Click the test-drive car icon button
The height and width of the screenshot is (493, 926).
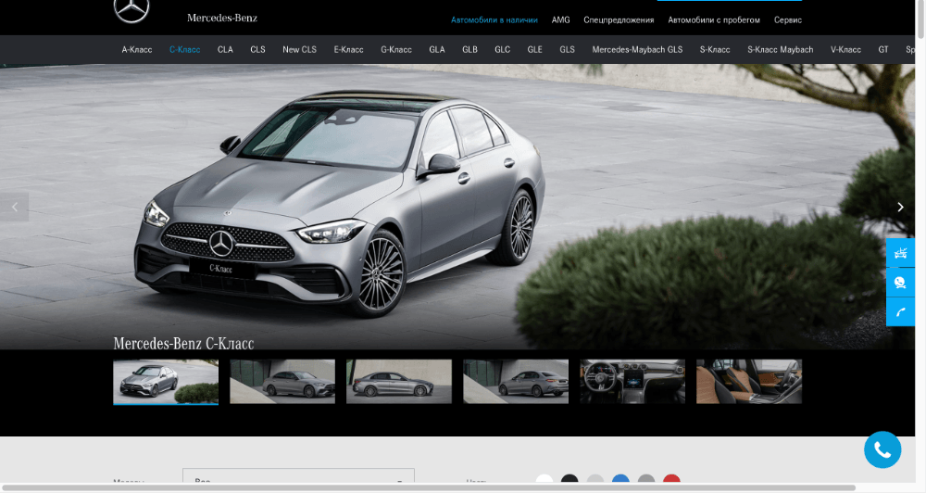coord(900,253)
